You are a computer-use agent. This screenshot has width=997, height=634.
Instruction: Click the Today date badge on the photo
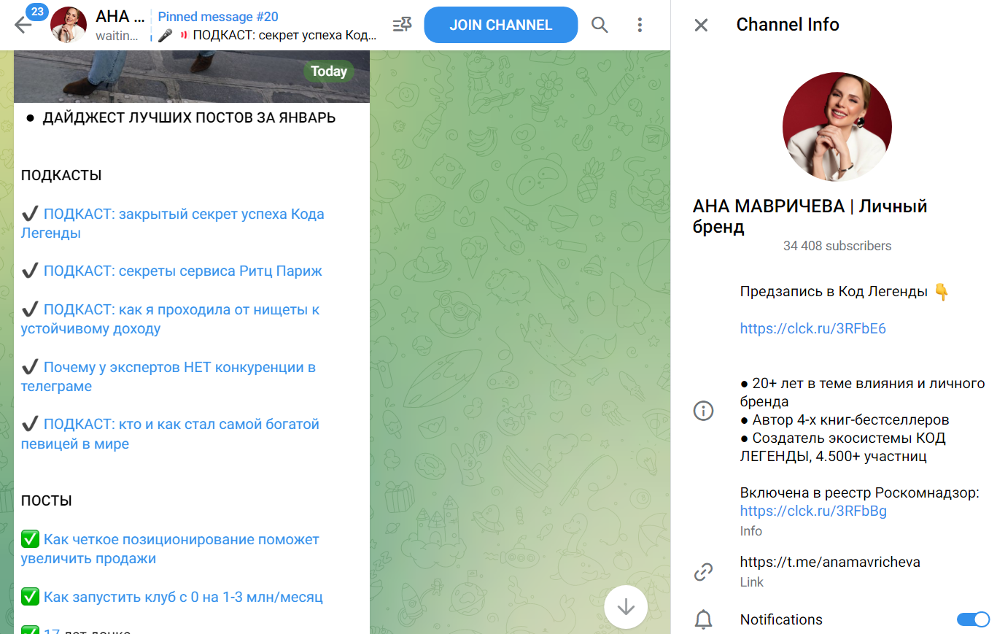328,71
